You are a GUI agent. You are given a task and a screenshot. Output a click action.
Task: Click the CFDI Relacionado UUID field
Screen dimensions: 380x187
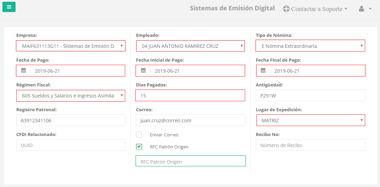[x=71, y=145]
